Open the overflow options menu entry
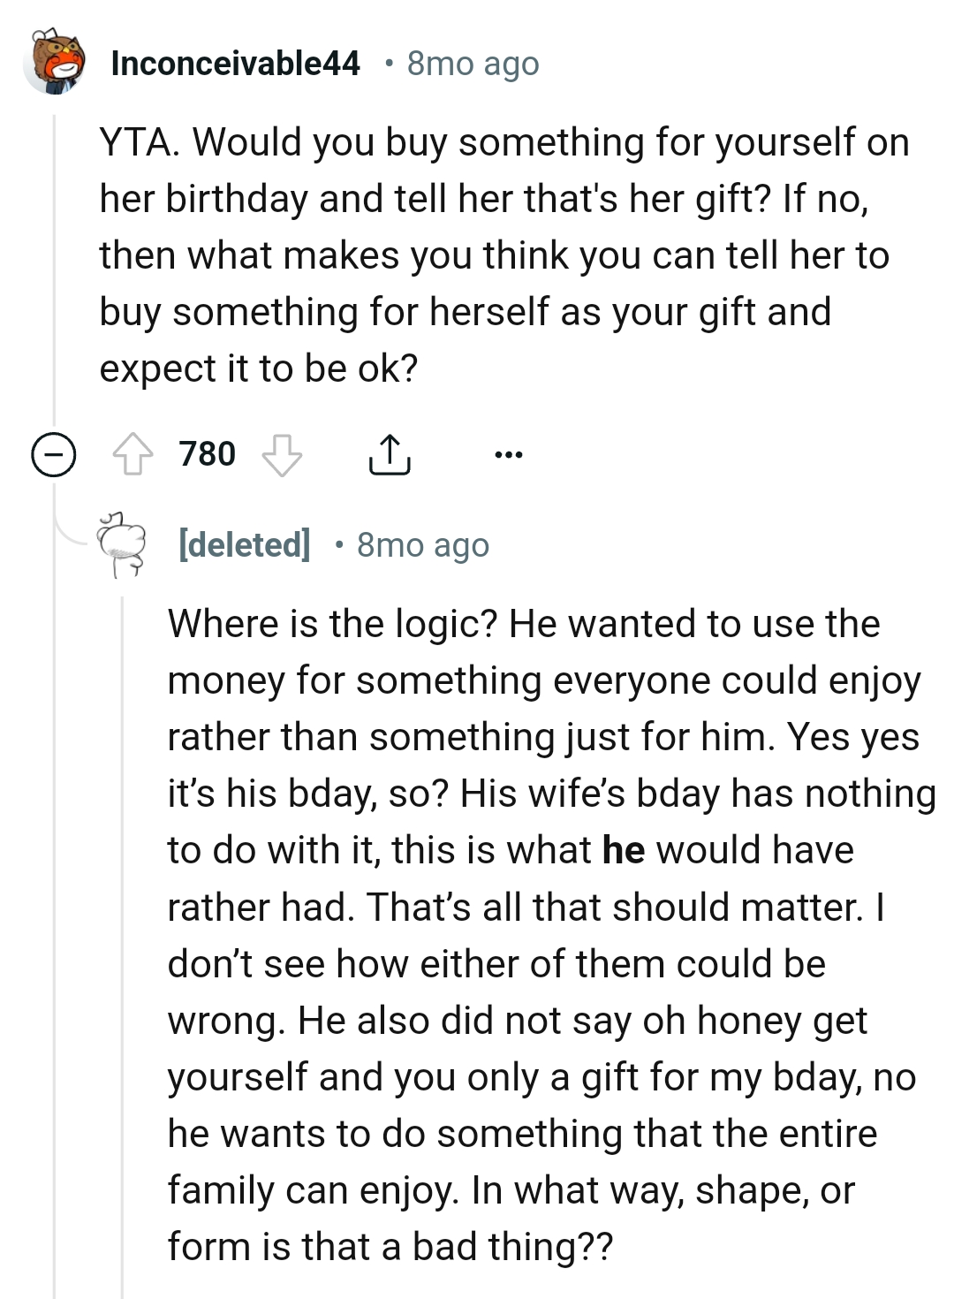Viewport: 954px width, 1299px height. point(511,455)
